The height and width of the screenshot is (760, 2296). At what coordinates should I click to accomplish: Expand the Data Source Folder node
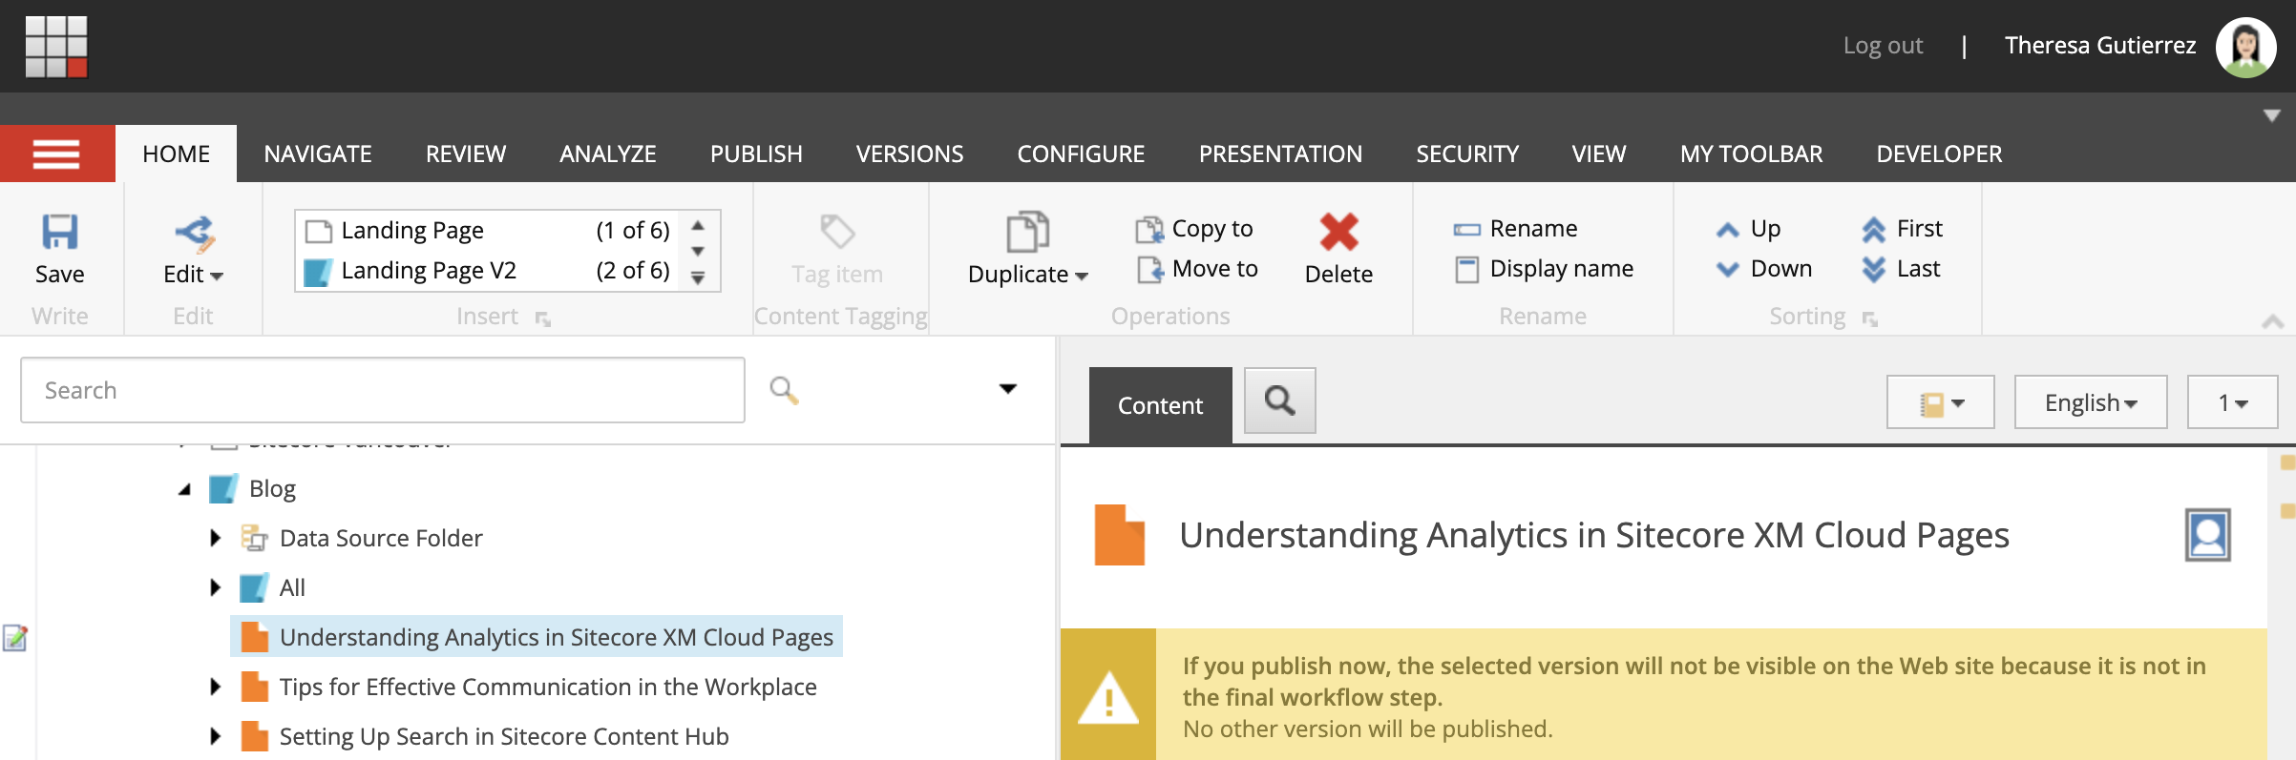click(216, 538)
